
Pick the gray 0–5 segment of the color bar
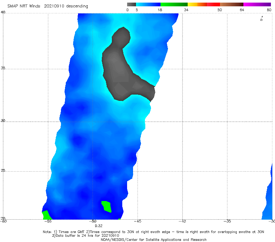pos(131,4)
